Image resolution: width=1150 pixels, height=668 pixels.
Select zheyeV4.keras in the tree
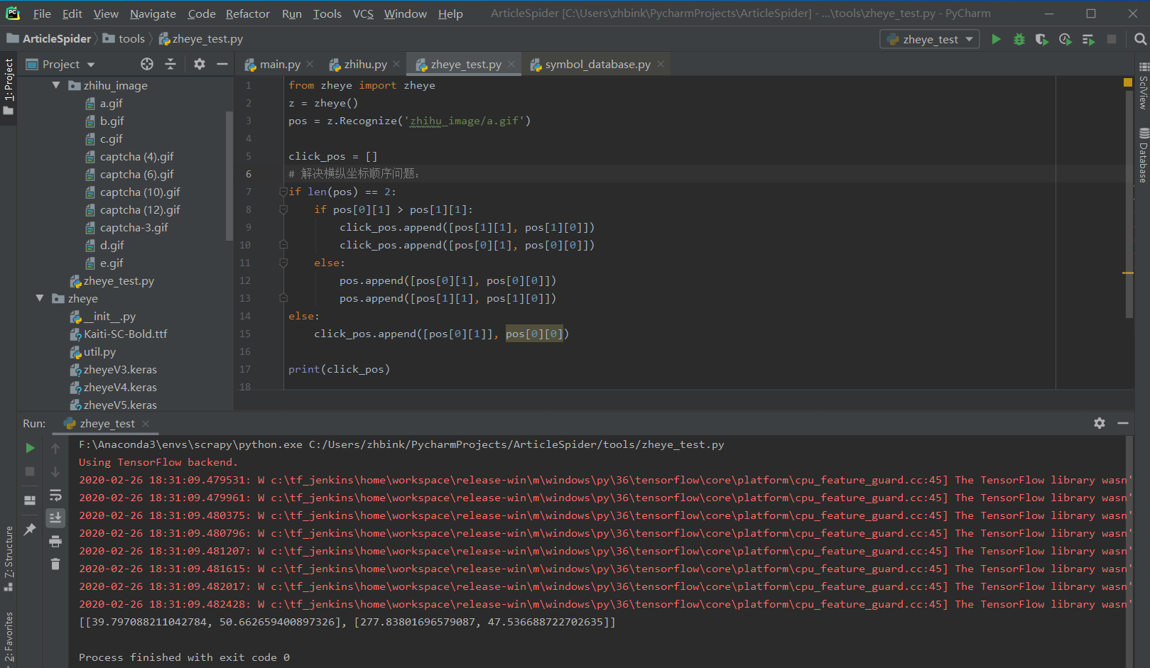[113, 387]
